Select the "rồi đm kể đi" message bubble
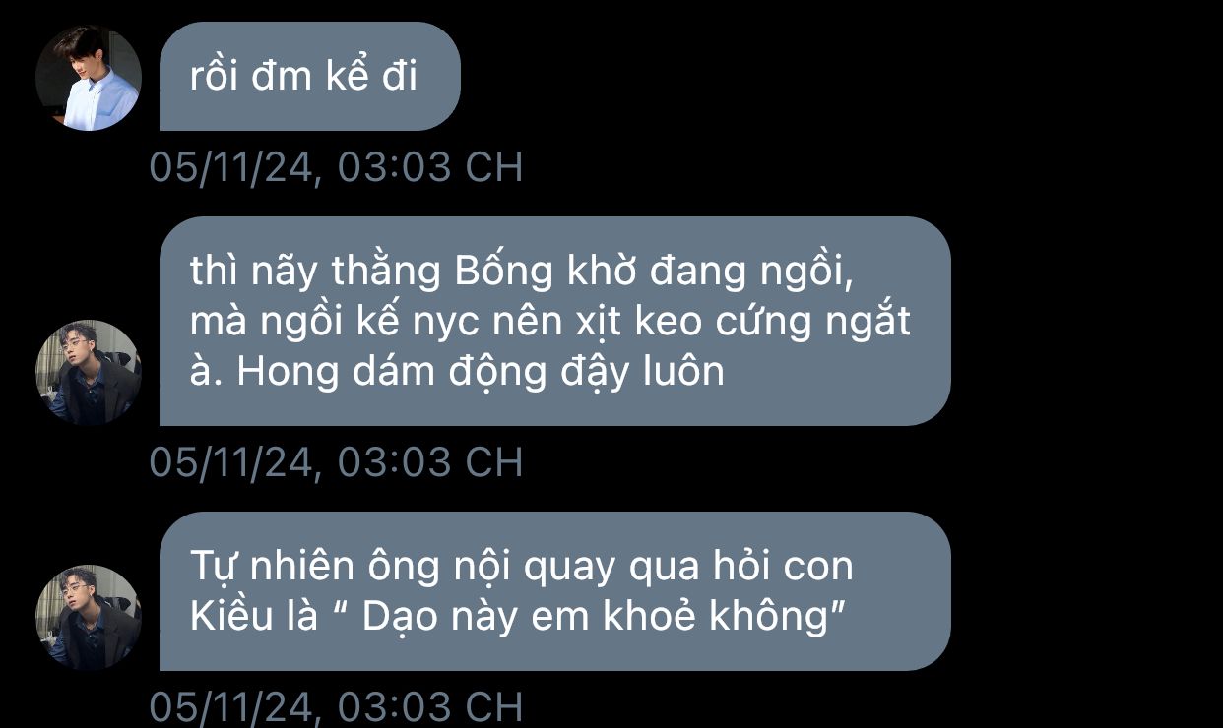The width and height of the screenshot is (1223, 728). point(310,76)
